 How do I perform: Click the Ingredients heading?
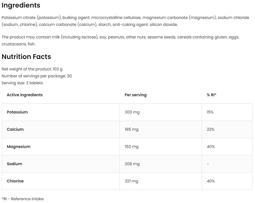(x=21, y=5)
